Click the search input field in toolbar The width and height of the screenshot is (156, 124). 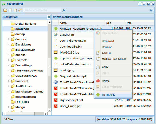(42, 10)
